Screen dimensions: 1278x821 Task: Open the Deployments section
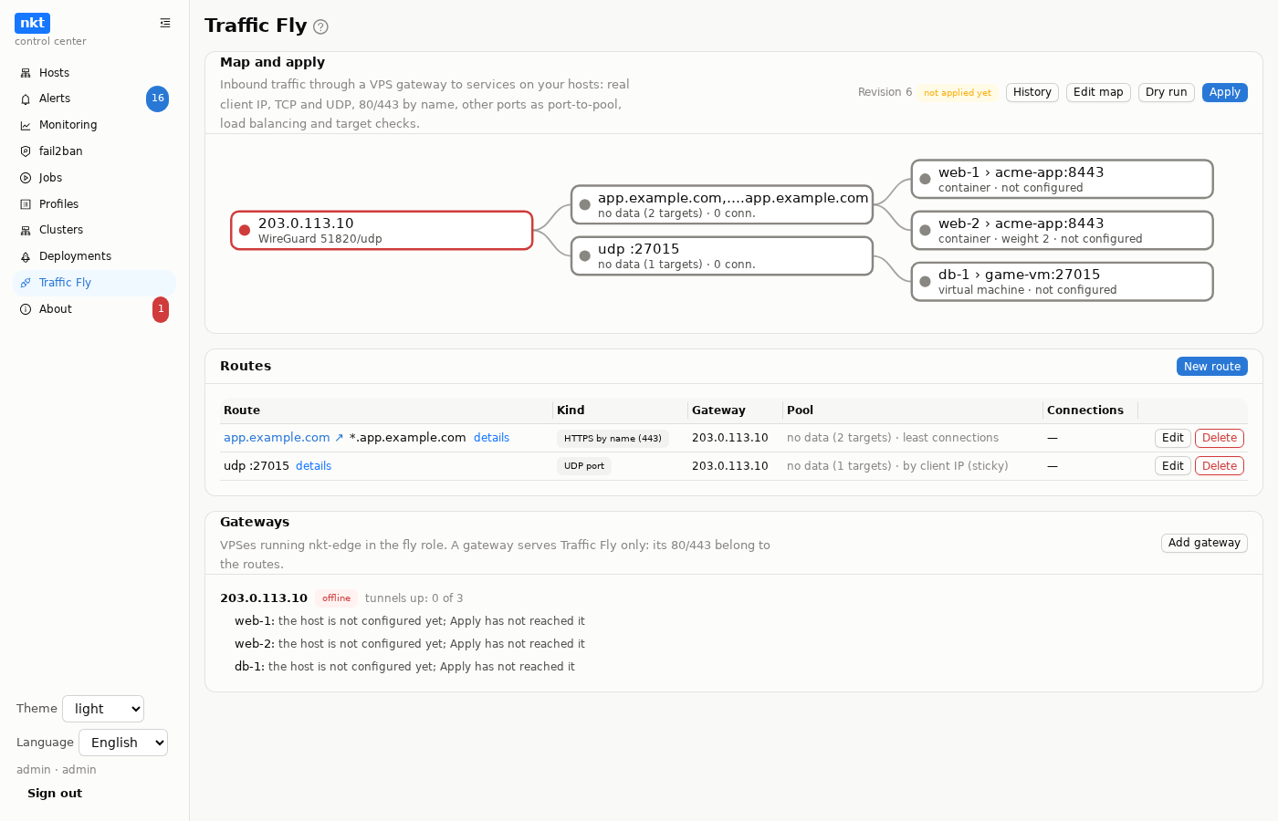(95, 256)
